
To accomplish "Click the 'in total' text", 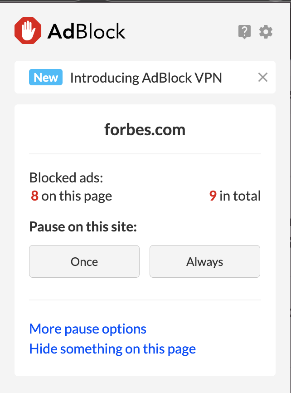I will [240, 196].
